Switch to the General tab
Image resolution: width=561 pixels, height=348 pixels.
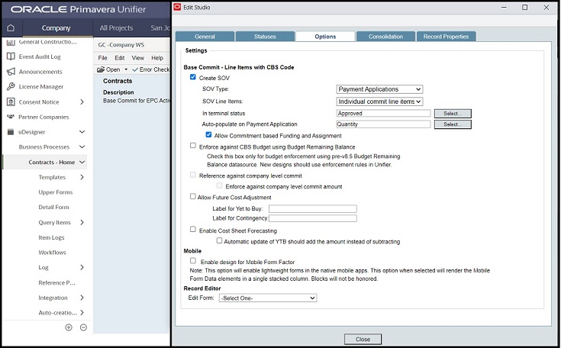[x=205, y=37]
